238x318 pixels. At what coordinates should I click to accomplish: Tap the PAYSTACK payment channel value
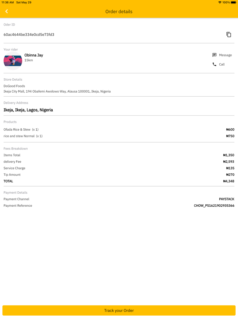tap(226, 199)
